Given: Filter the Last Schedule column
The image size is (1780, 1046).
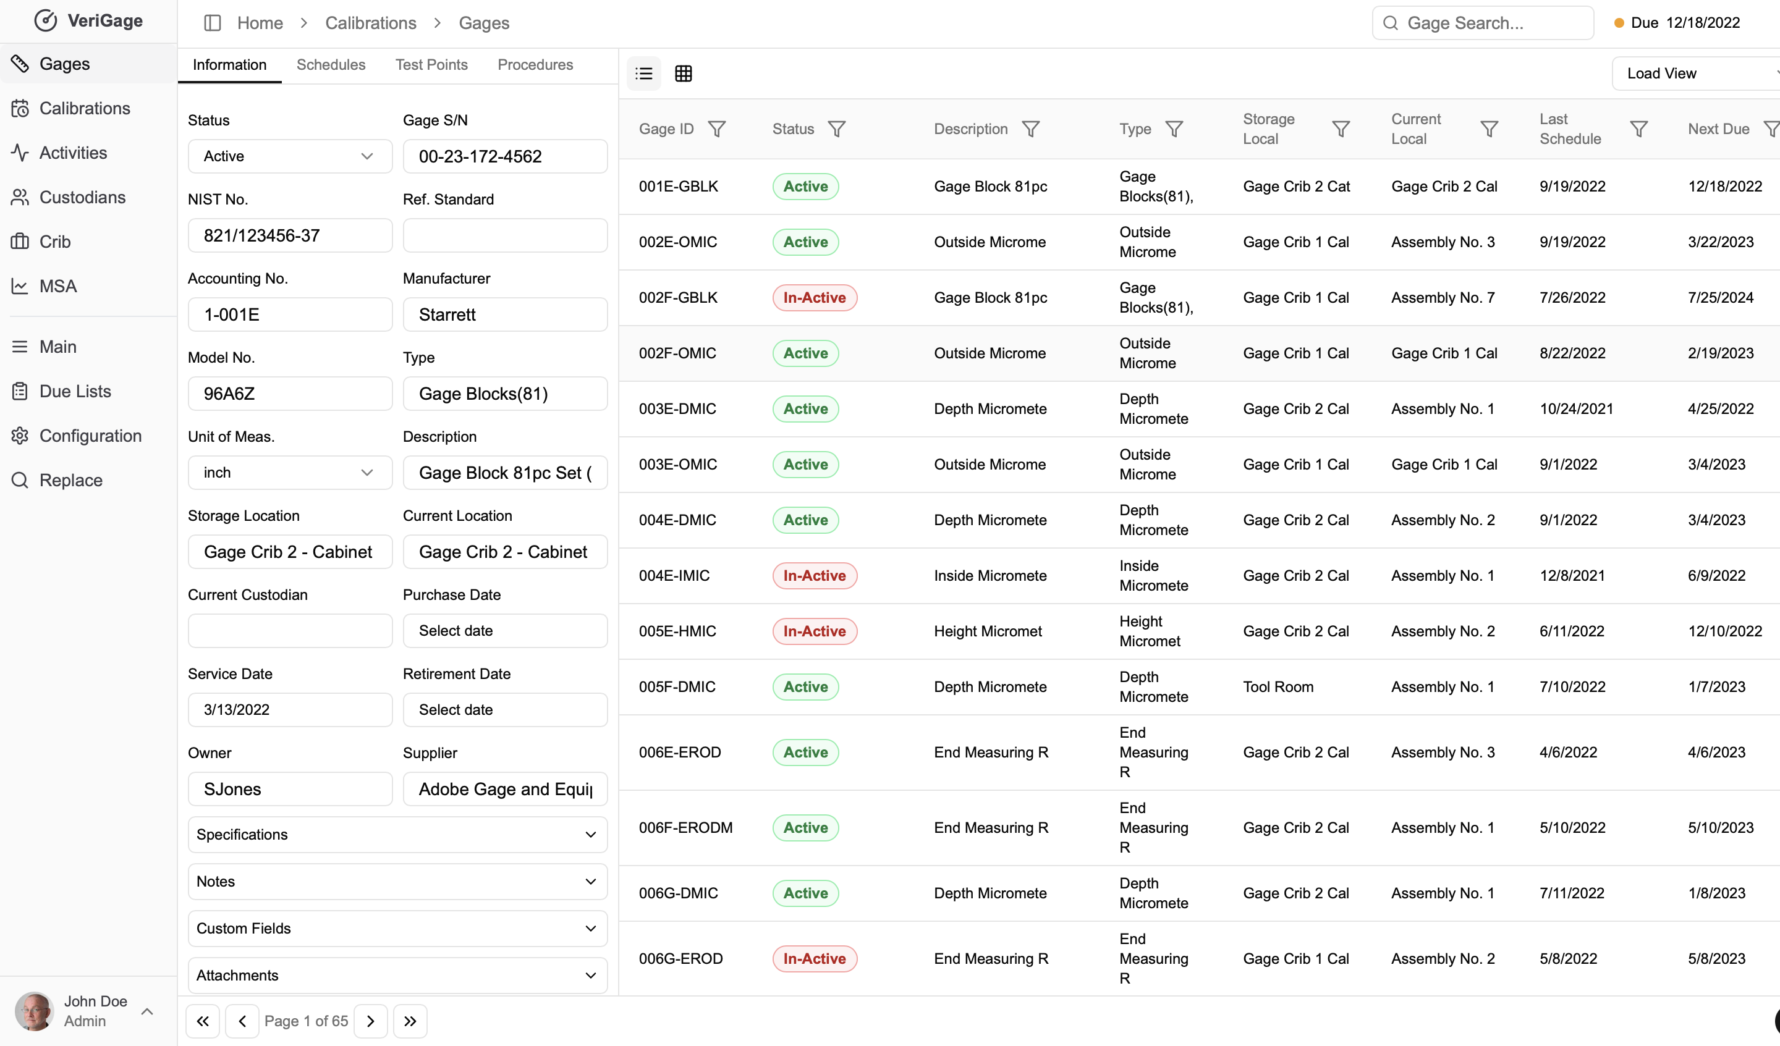Looking at the screenshot, I should click(1638, 129).
